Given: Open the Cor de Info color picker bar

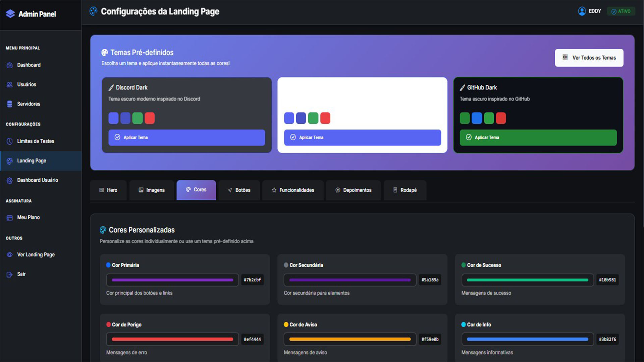Looking at the screenshot, I should pyautogui.click(x=528, y=339).
